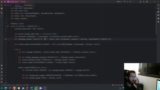160x90 pixels.
Task: Open the IDE main hamburger menu
Action: [5, 2]
